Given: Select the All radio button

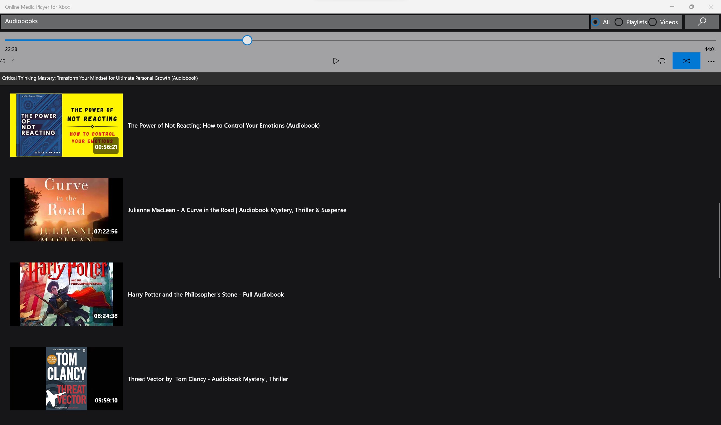Looking at the screenshot, I should click(x=595, y=22).
